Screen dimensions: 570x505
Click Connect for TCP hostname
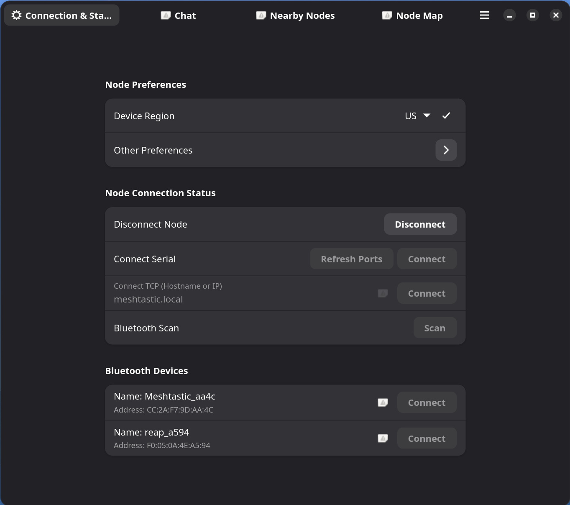tap(427, 293)
